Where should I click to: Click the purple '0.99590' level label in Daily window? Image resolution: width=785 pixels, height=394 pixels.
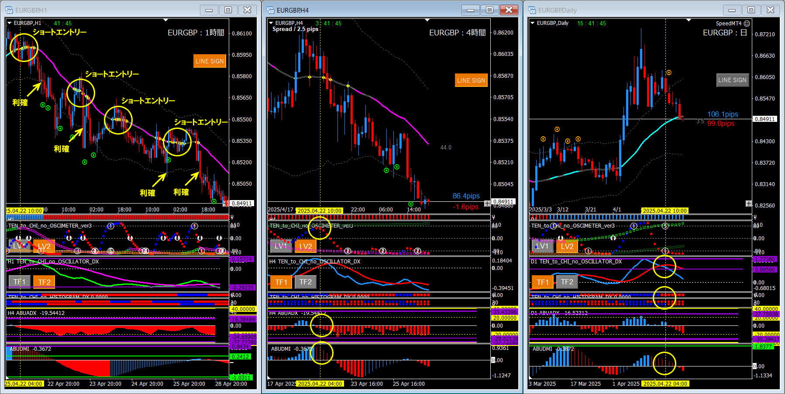click(x=764, y=270)
